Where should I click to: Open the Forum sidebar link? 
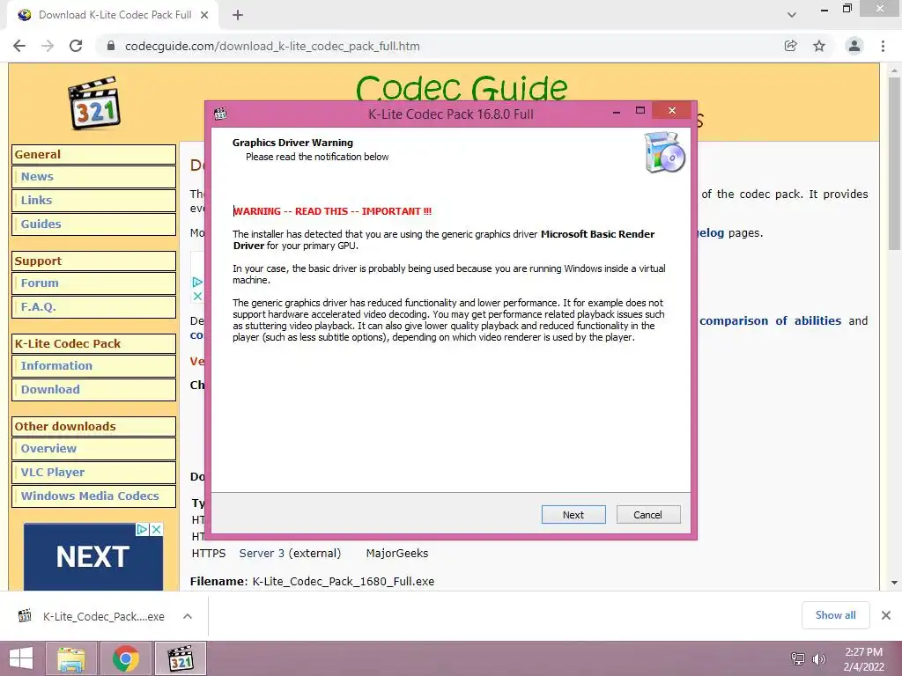coord(93,283)
